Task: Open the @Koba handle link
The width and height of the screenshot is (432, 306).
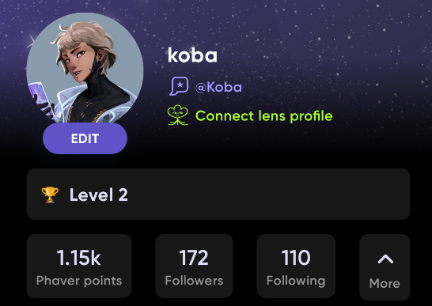Action: (x=218, y=87)
